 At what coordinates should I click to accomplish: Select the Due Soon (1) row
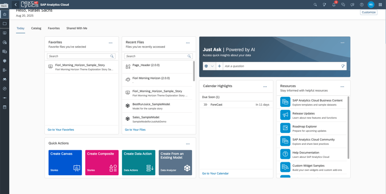236,97
